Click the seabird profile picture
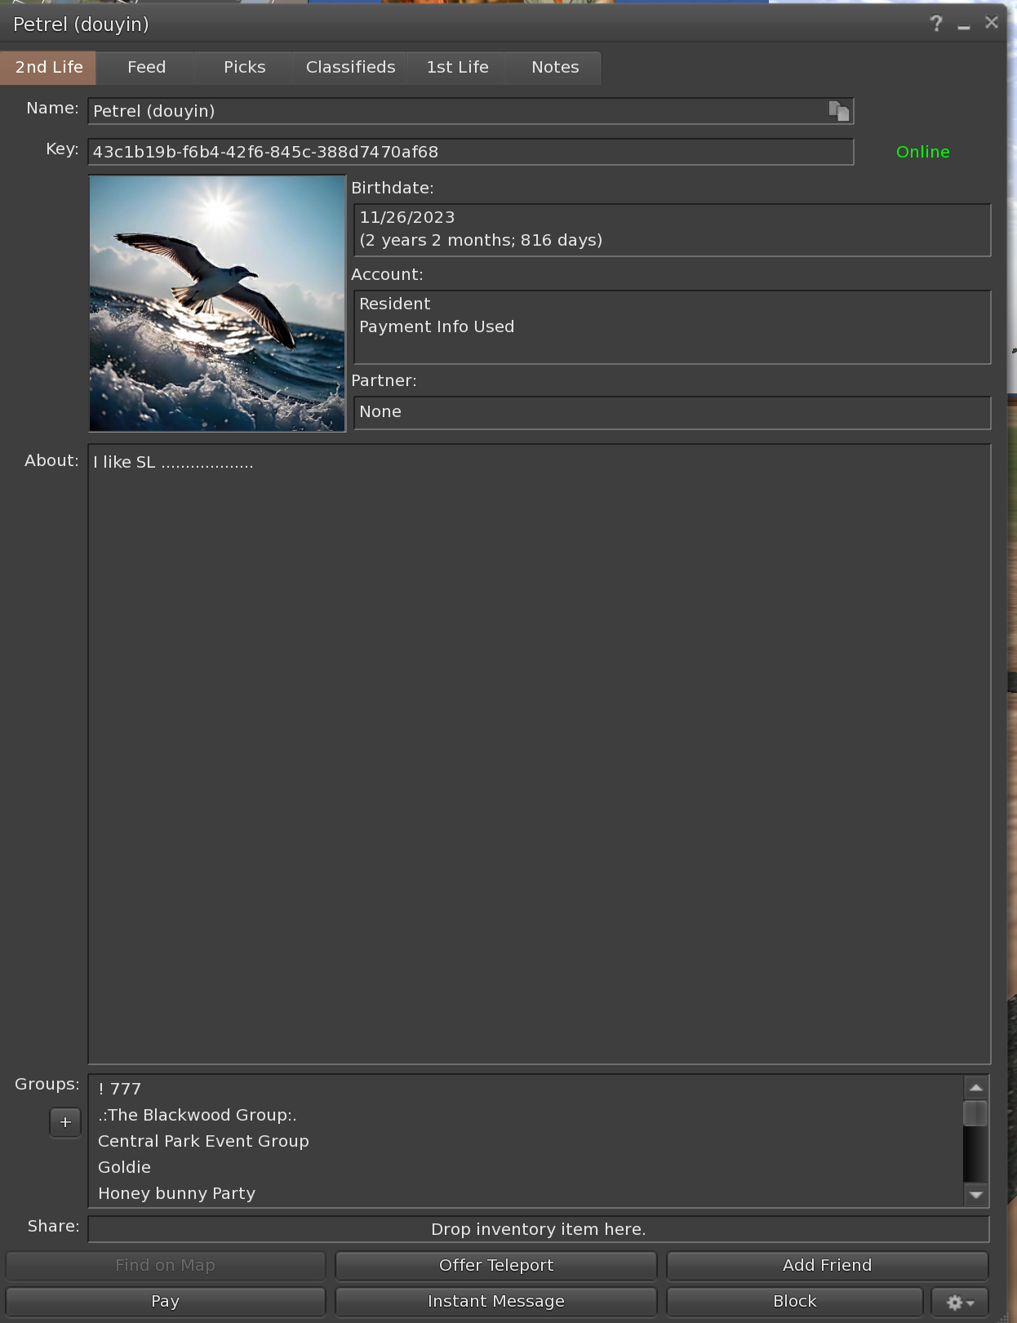The height and width of the screenshot is (1323, 1017). (217, 304)
